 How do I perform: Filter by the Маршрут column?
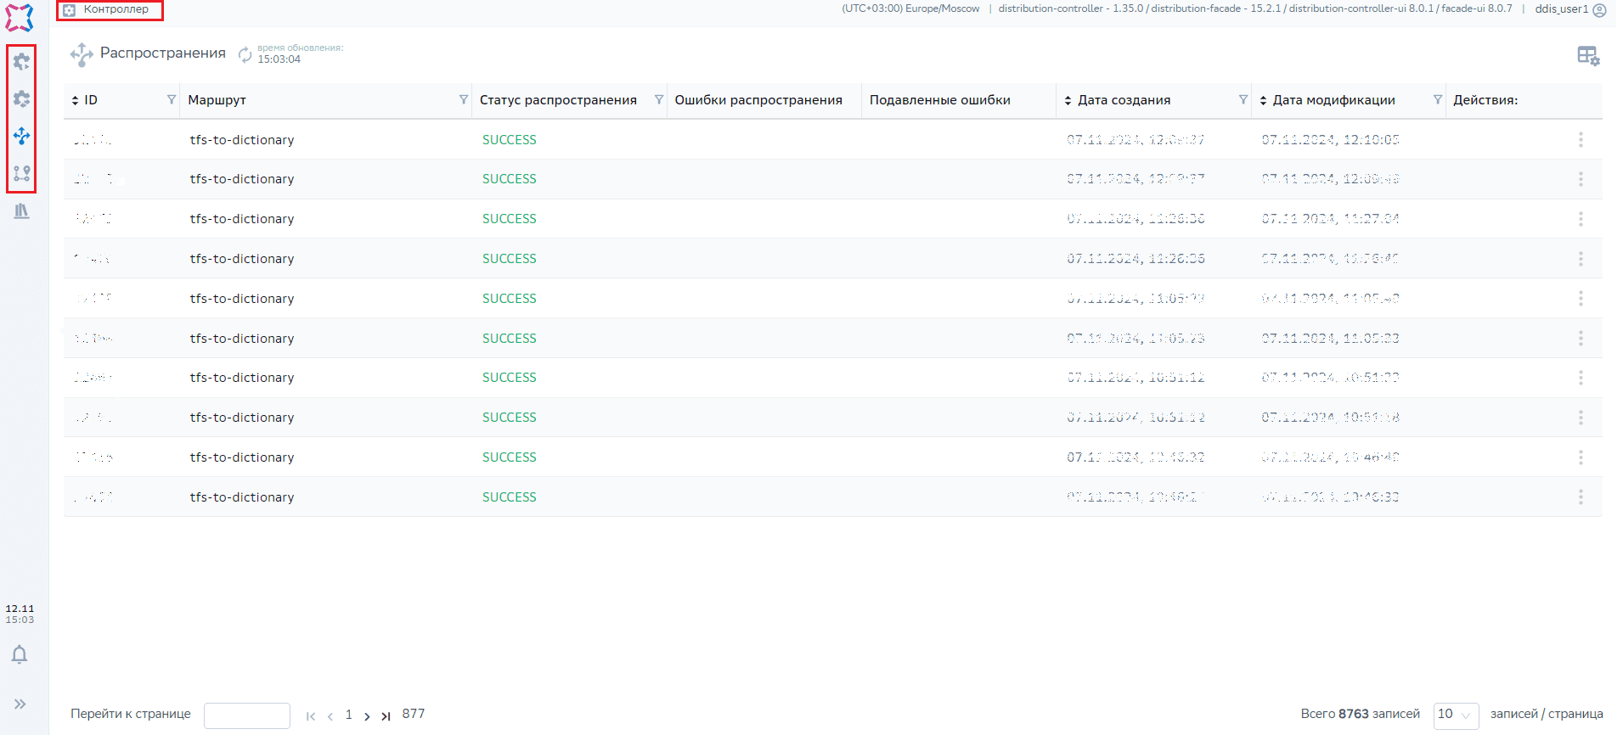463,100
